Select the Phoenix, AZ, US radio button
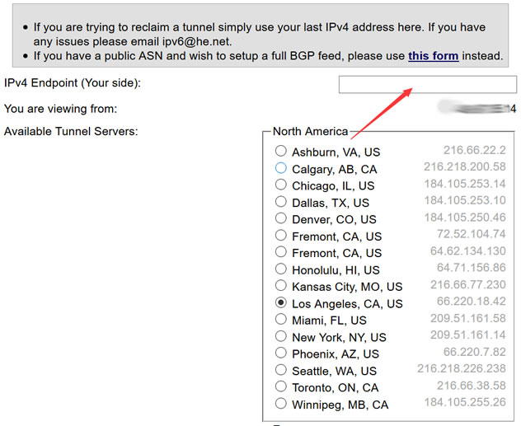Viewport: 521px width, 426px height. pyautogui.click(x=281, y=353)
